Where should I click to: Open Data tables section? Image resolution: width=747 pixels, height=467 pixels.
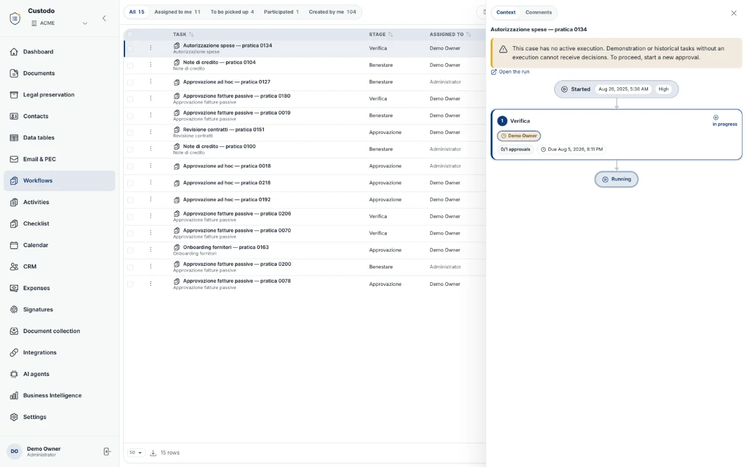coord(59,138)
